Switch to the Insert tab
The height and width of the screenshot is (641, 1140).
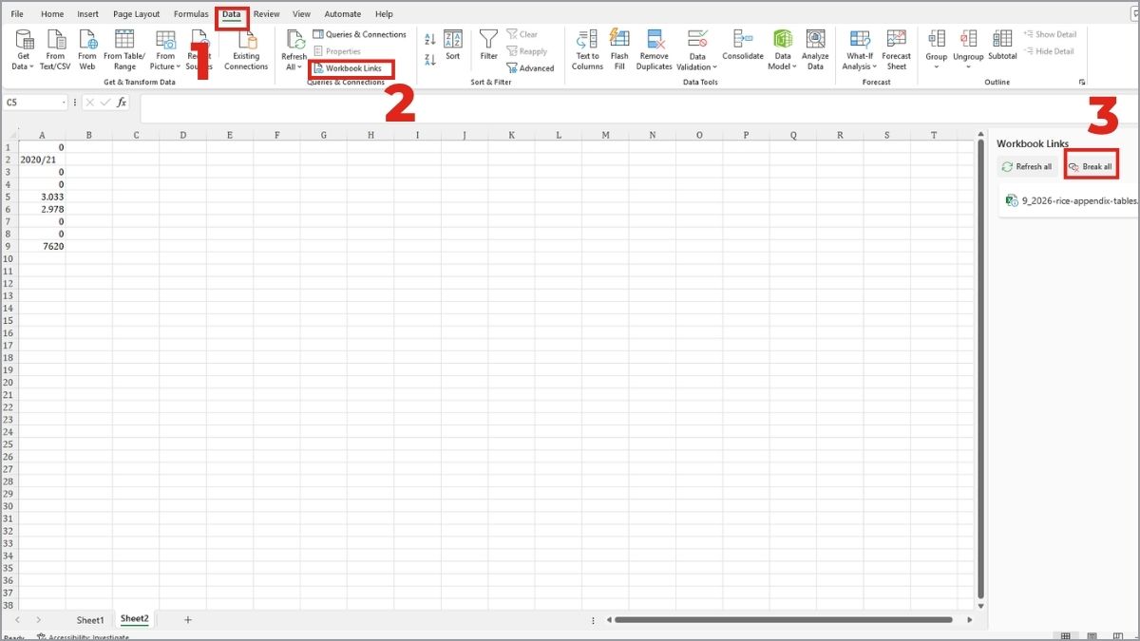(x=87, y=14)
